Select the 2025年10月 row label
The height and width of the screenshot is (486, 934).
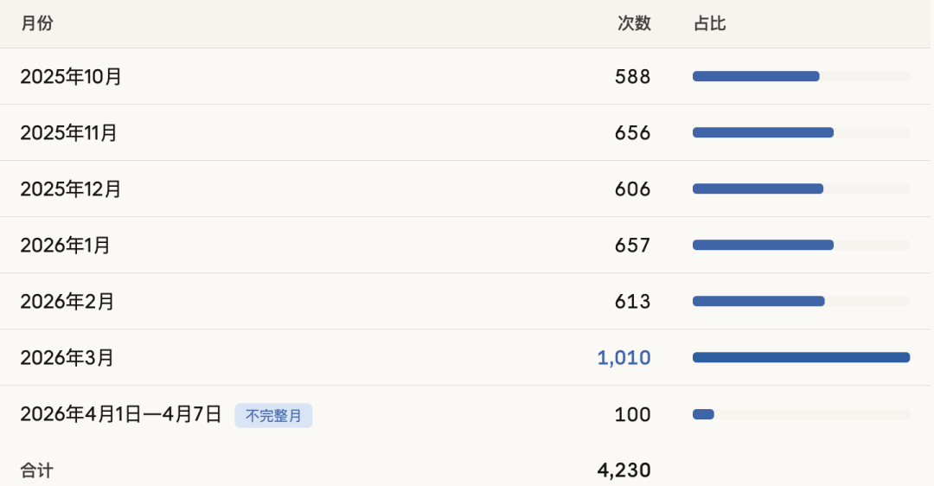pos(71,77)
